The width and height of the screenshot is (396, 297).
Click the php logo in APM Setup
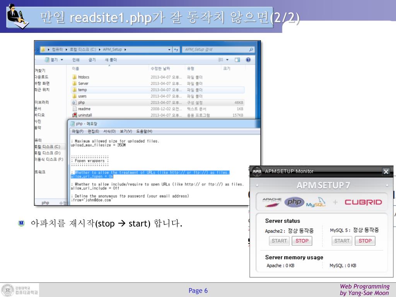[294, 202]
